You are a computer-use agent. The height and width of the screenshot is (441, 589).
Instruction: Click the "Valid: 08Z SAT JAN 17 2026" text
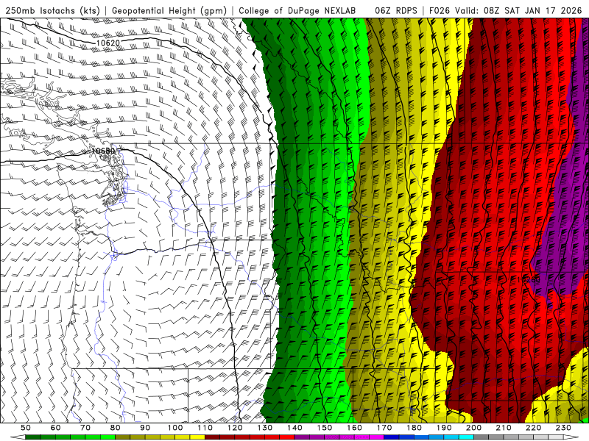click(518, 10)
